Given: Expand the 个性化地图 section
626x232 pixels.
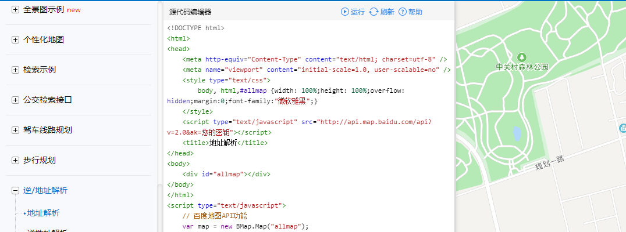Looking at the screenshot, I should [x=16, y=40].
